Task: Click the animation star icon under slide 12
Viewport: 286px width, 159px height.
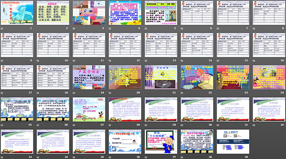Action: click(x=110, y=61)
